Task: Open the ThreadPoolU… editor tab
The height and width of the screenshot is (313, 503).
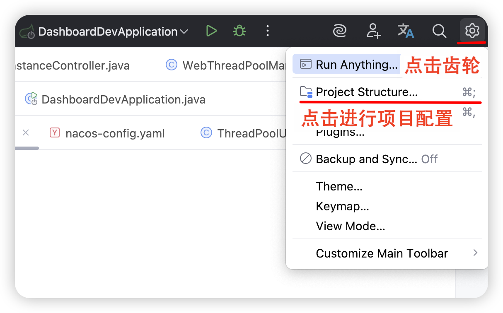Action: pyautogui.click(x=244, y=133)
